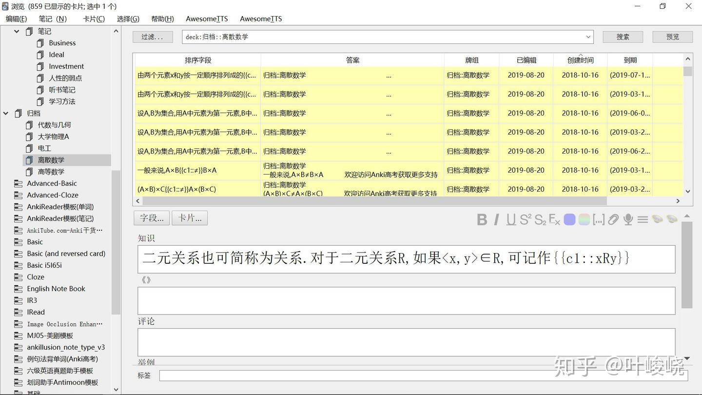Click the card table's horizontal scrollbar
This screenshot has height=395, width=702.
click(x=374, y=201)
